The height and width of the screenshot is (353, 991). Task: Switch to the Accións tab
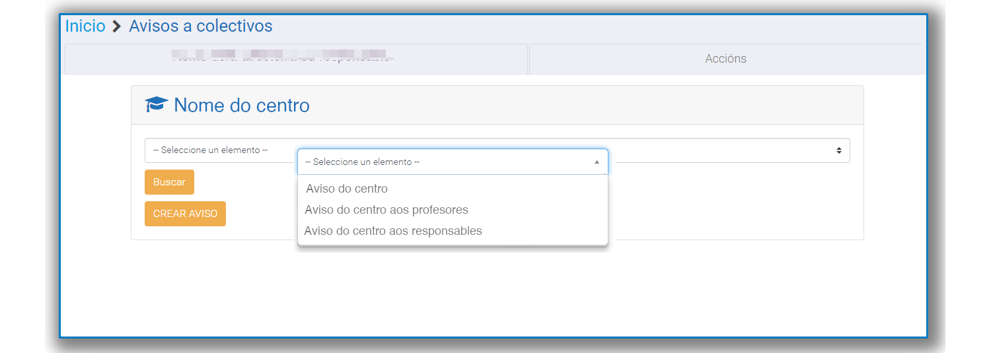(725, 59)
